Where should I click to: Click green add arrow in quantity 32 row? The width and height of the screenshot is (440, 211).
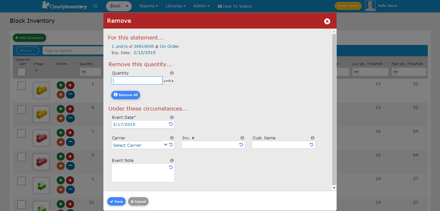[61, 204]
